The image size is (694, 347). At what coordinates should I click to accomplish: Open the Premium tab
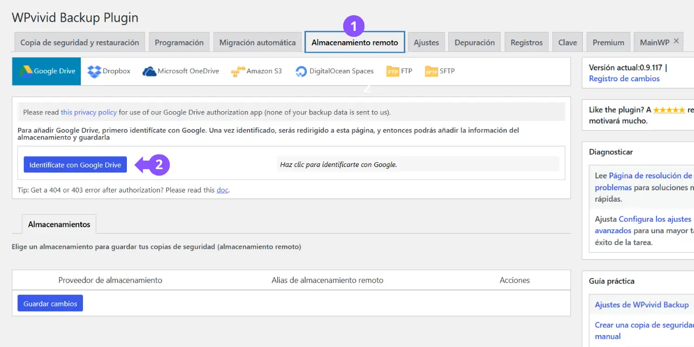608,42
